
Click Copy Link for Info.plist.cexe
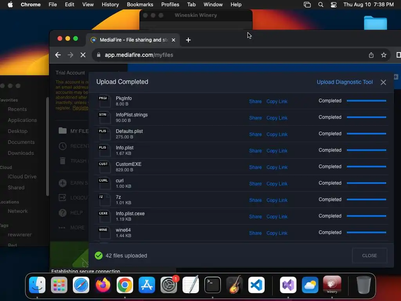277,216
